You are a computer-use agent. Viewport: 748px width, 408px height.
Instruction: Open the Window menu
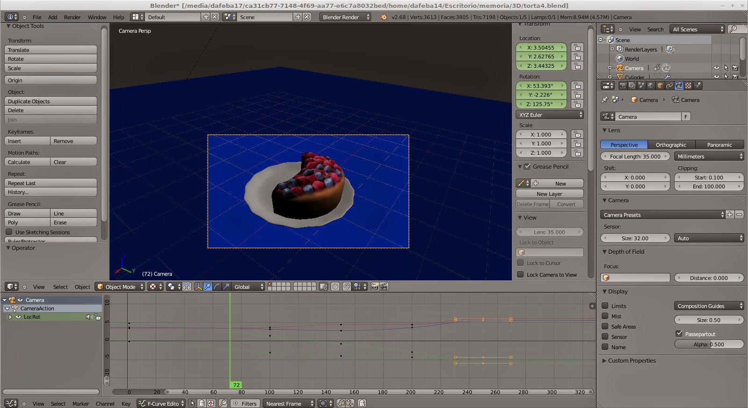pos(97,17)
